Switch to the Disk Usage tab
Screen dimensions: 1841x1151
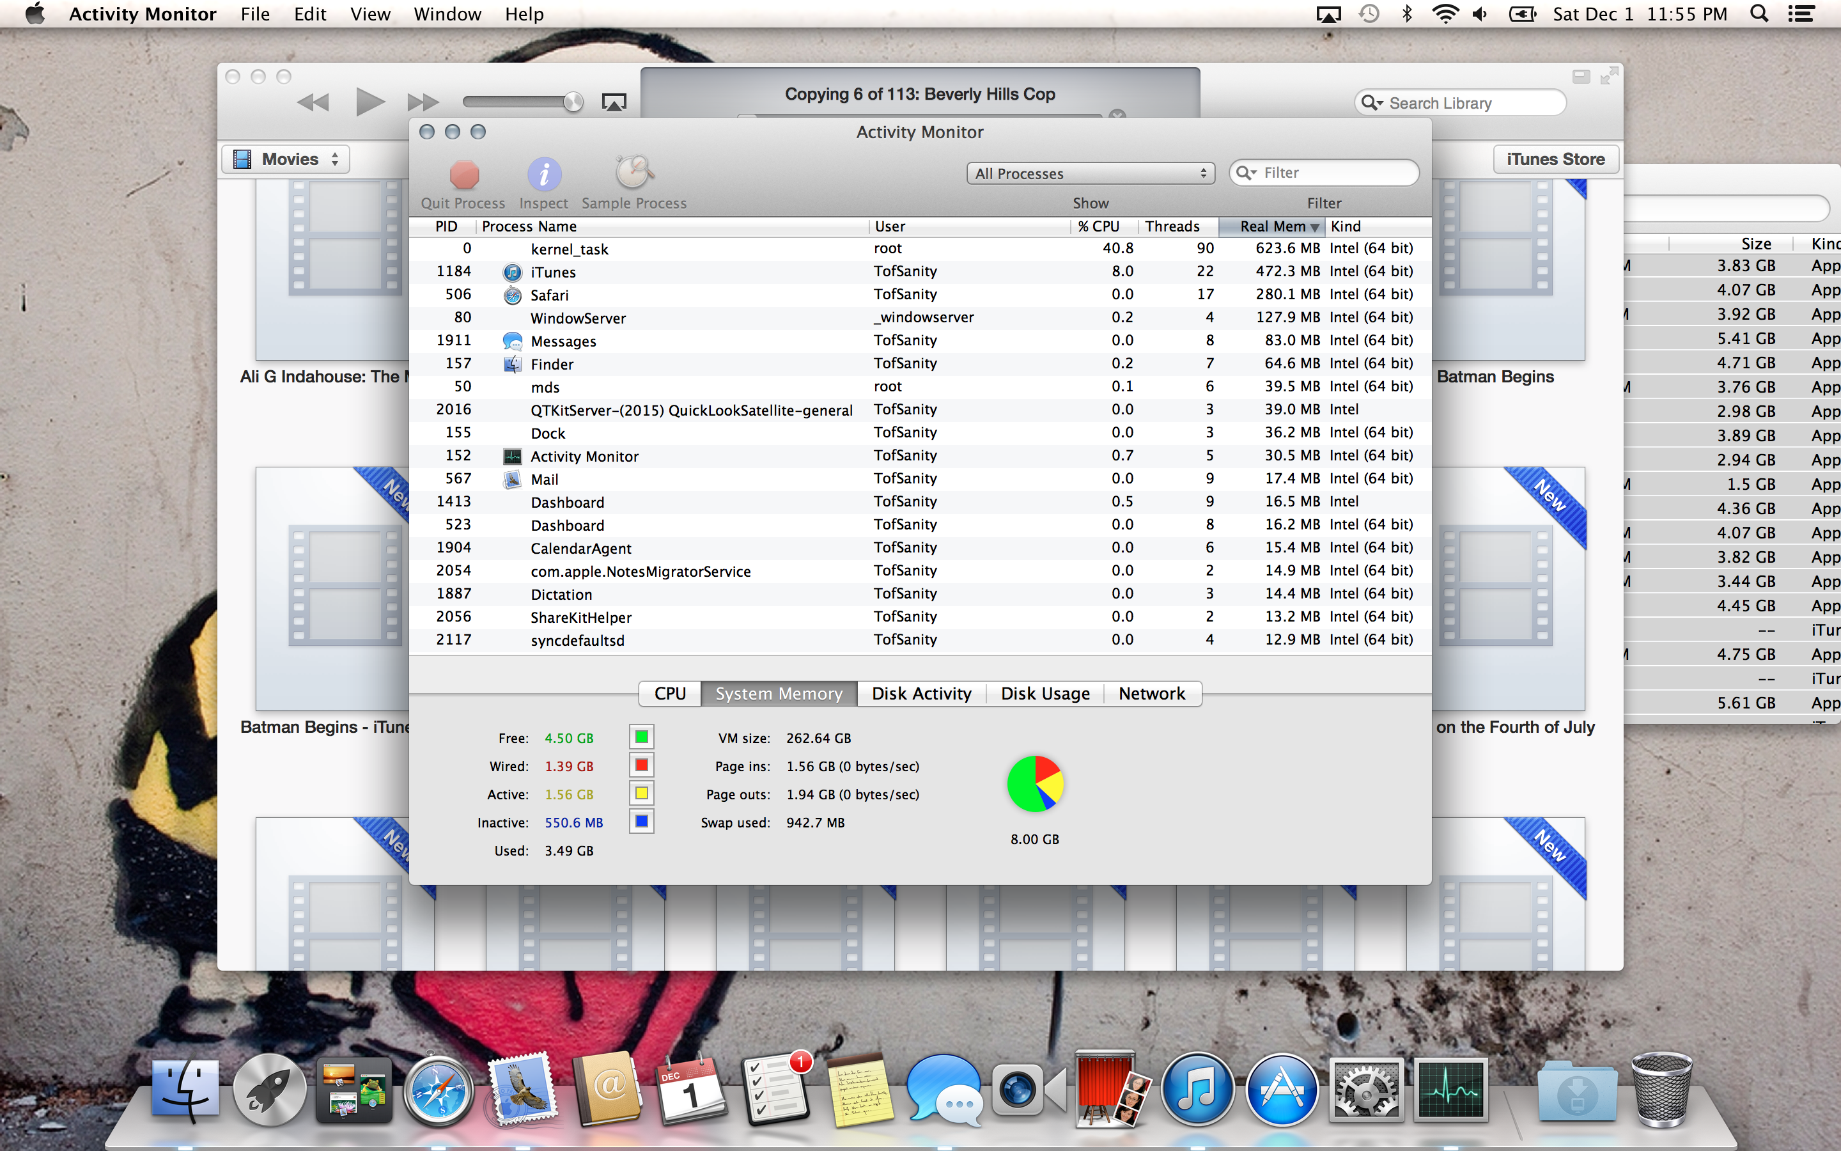coord(1045,694)
